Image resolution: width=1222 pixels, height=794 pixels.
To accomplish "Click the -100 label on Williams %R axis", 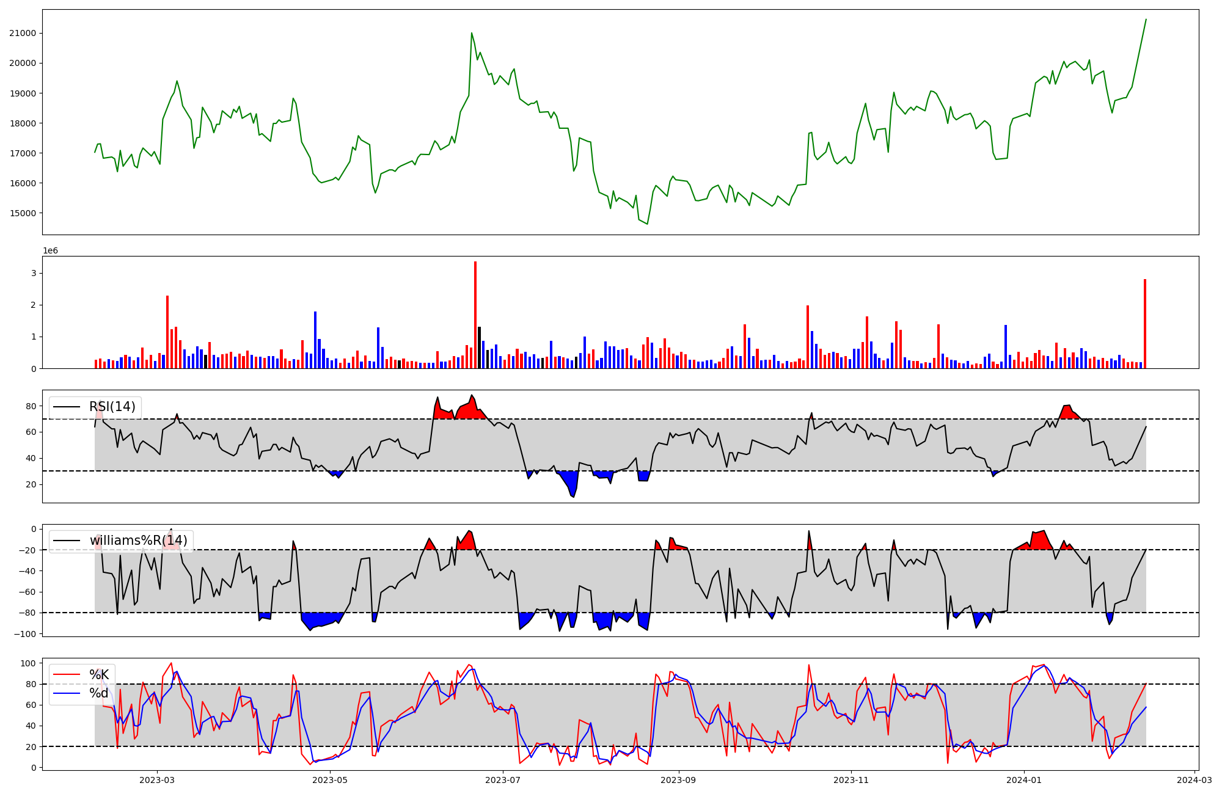I will click(x=25, y=634).
